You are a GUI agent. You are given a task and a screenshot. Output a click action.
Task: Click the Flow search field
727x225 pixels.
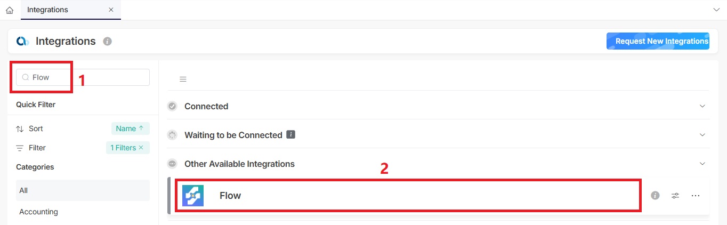click(x=83, y=77)
